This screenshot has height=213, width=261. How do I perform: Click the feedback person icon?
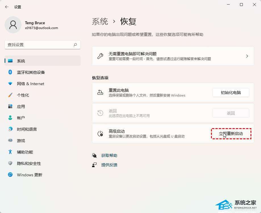94,165
